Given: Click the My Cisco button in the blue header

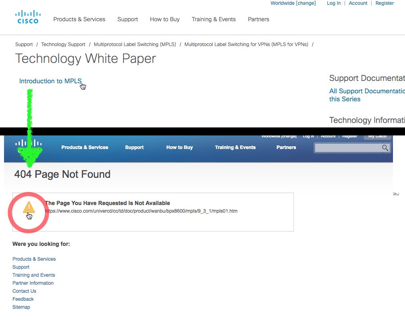Looking at the screenshot, I should (x=377, y=137).
